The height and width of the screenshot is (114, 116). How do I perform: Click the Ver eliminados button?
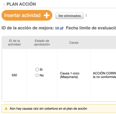pyautogui.click(x=70, y=16)
